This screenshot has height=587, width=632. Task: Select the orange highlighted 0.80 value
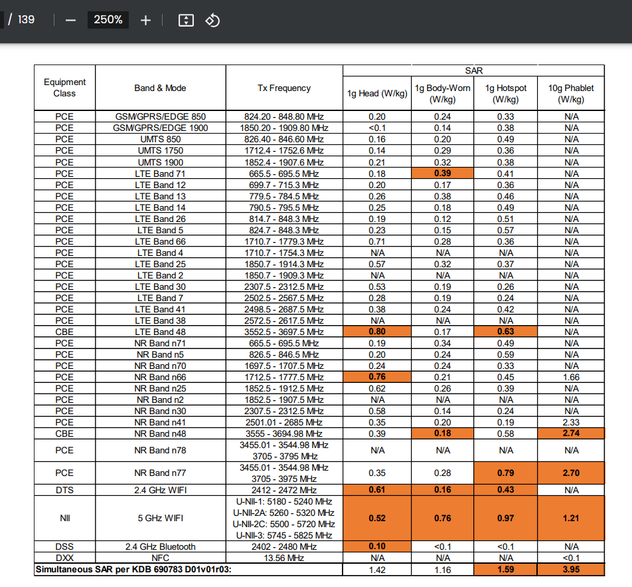point(377,332)
